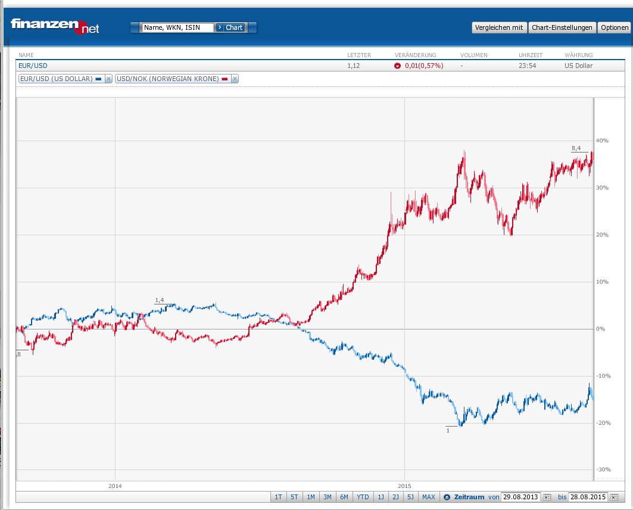
Task: Select the MAX time range
Action: pyautogui.click(x=429, y=497)
